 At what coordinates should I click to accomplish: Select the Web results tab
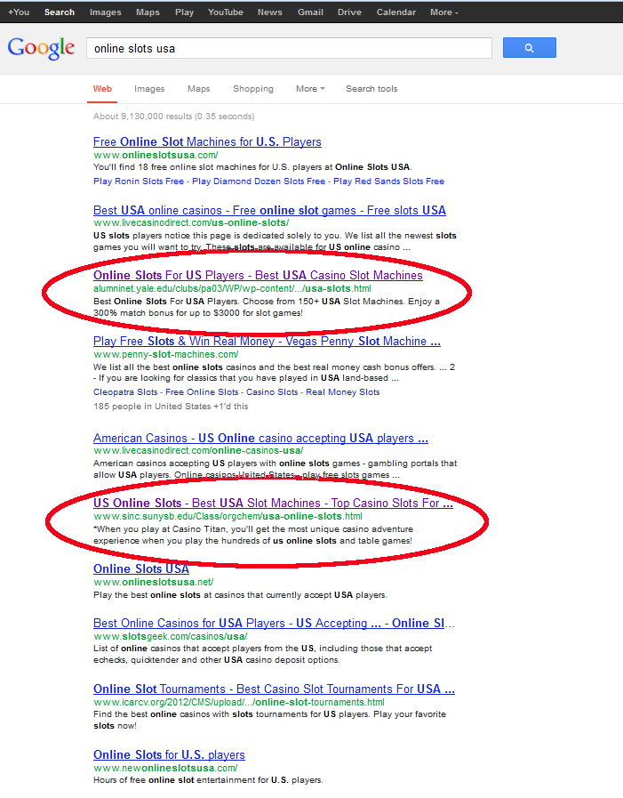pos(102,89)
